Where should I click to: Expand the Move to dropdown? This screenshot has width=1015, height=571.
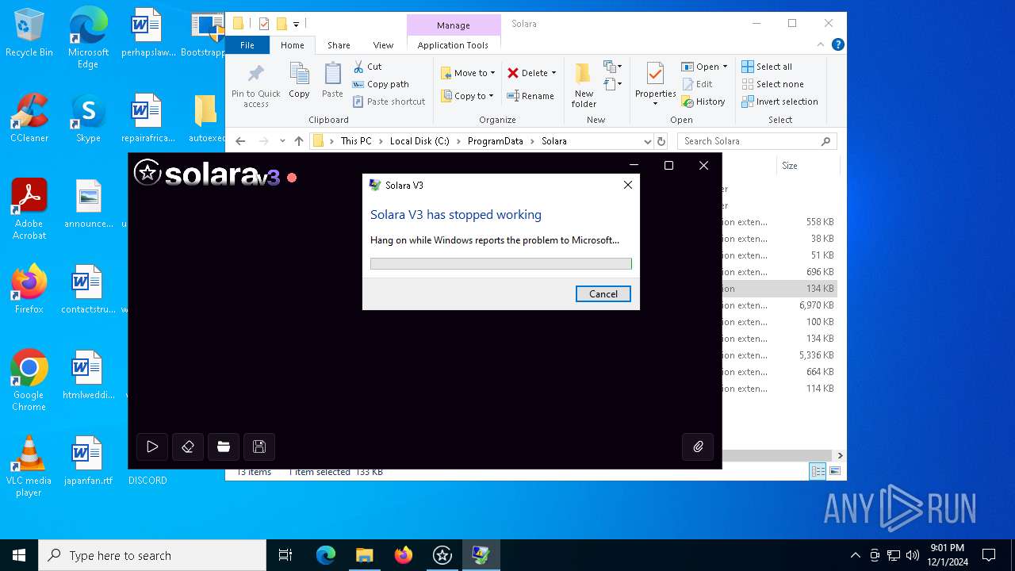pyautogui.click(x=492, y=73)
